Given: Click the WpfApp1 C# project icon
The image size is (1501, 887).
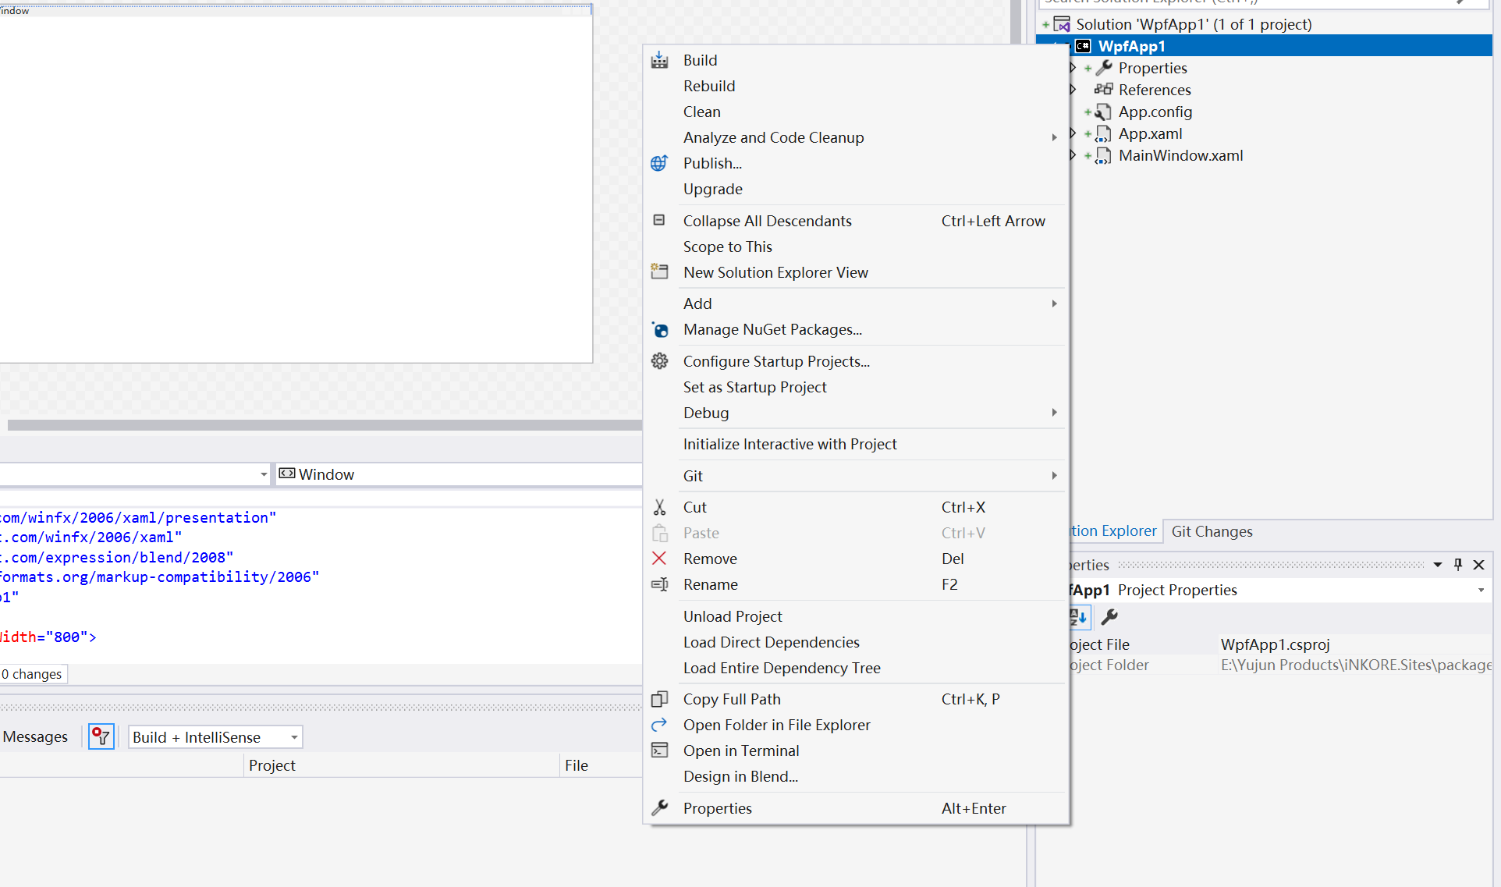Looking at the screenshot, I should 1084,46.
